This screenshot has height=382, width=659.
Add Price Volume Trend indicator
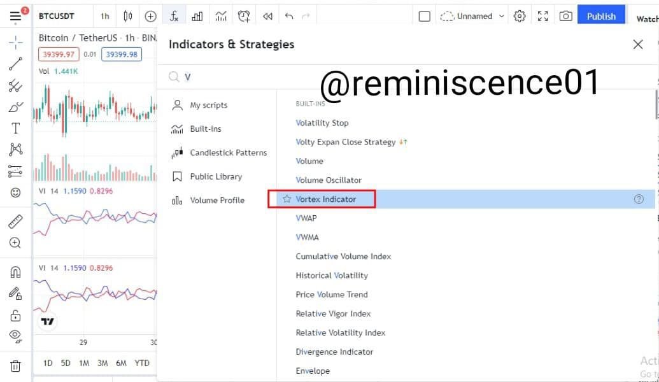coord(332,295)
